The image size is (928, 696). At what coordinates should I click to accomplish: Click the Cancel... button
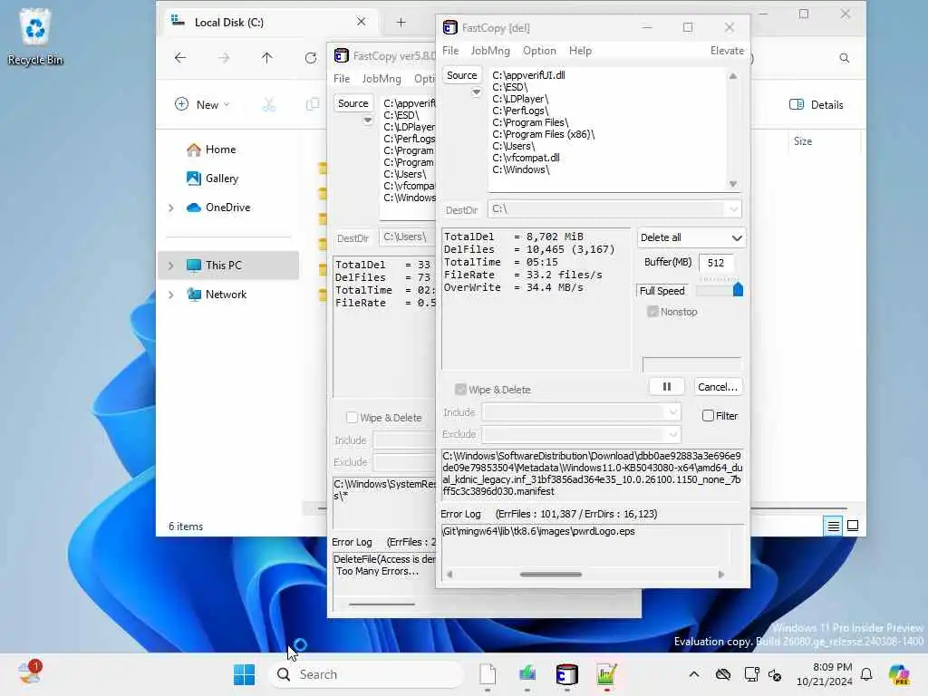coord(718,386)
